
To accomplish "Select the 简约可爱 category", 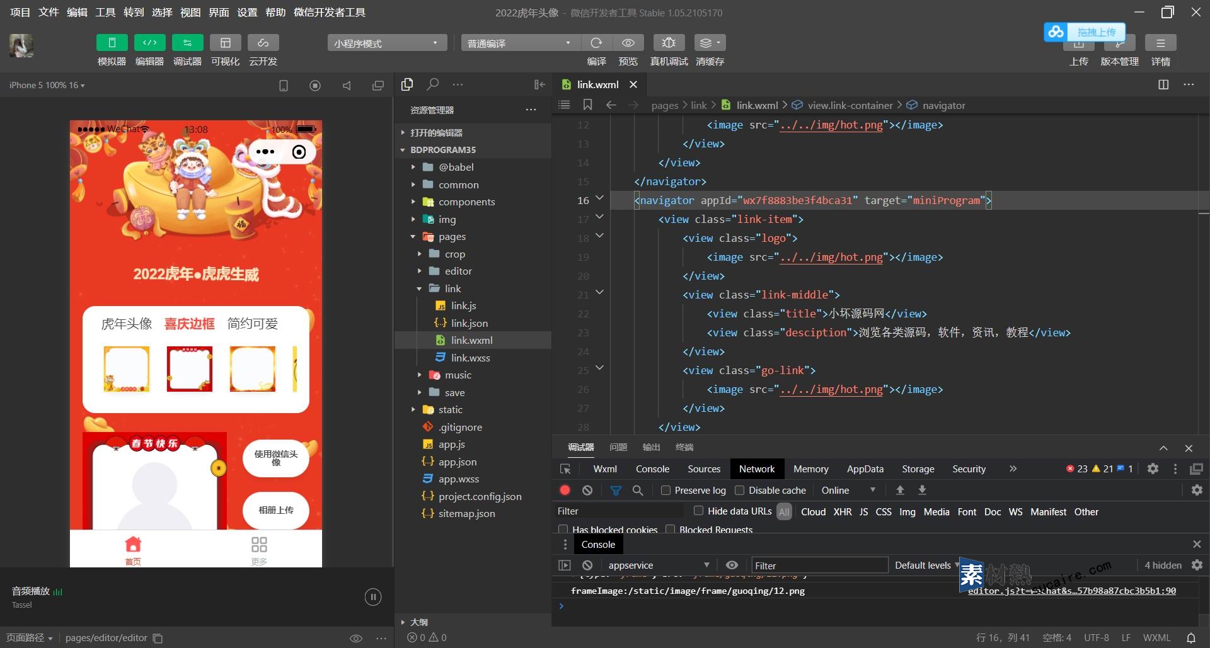I will coord(253,324).
